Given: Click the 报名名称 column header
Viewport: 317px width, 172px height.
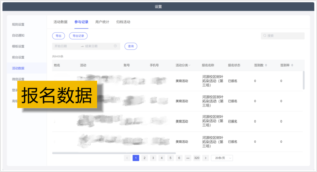Looking at the screenshot, I should [x=208, y=65].
